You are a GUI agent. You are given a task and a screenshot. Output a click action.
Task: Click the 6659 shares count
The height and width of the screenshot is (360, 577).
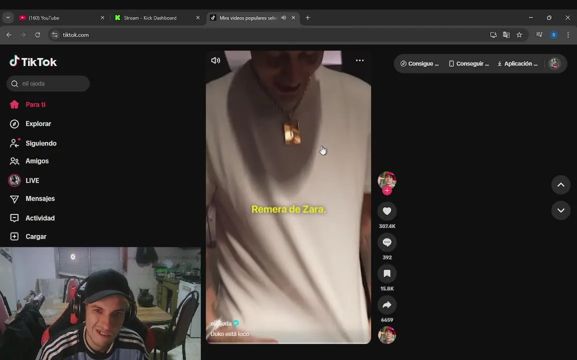click(387, 320)
